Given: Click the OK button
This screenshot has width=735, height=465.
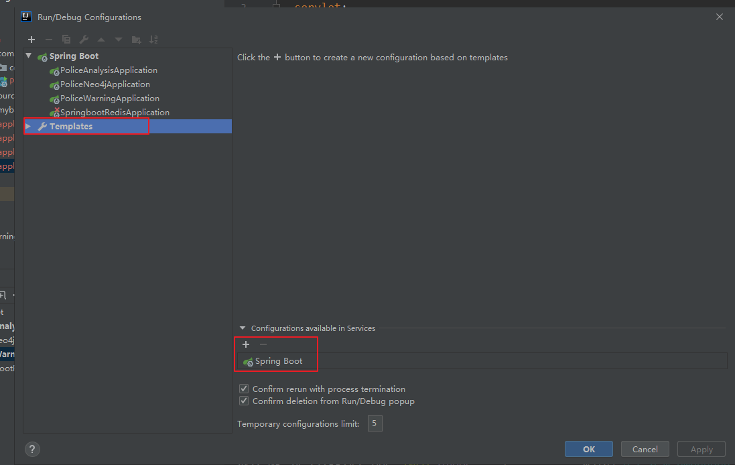Looking at the screenshot, I should (x=589, y=449).
